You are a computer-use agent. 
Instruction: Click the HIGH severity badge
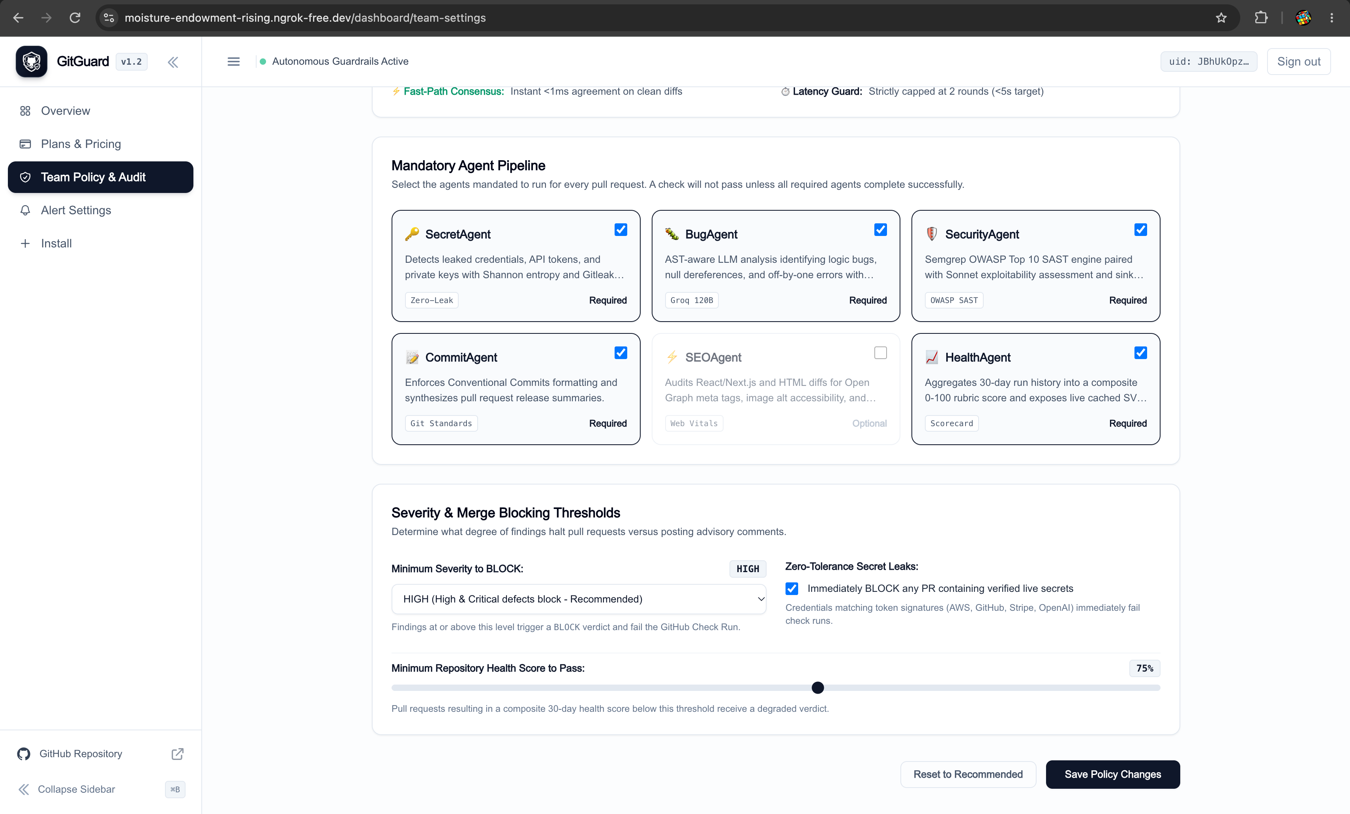click(x=747, y=569)
